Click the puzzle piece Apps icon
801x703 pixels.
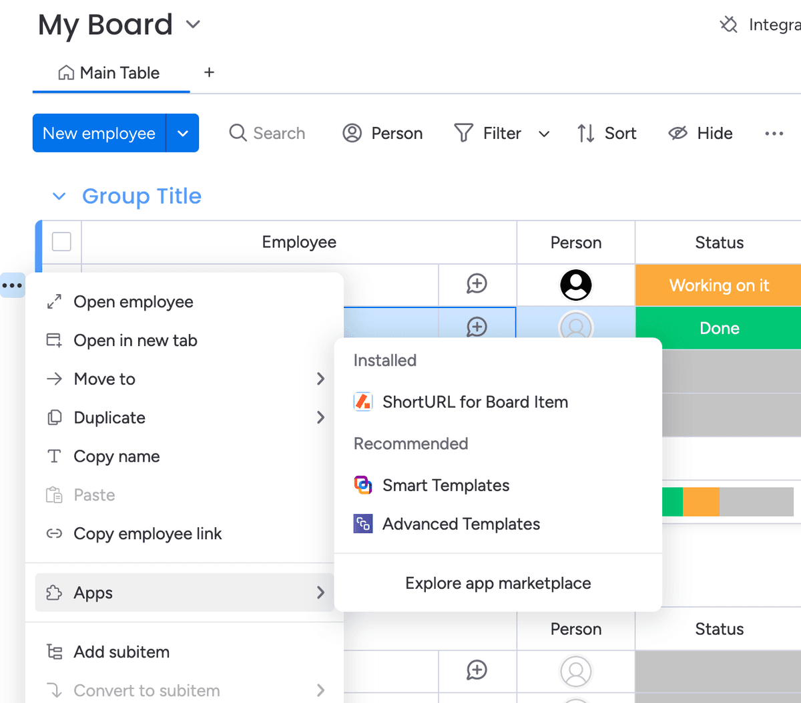coord(54,593)
